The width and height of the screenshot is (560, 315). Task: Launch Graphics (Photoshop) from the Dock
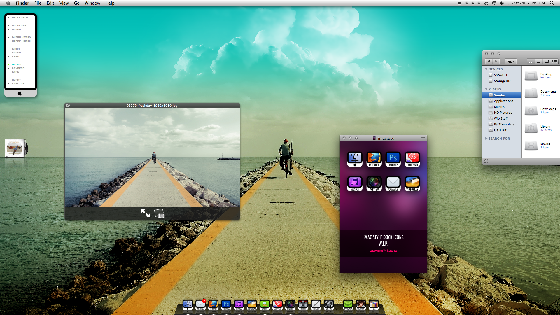(226, 304)
